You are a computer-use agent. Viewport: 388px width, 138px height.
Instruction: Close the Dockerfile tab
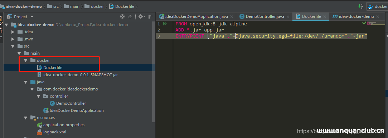[325, 16]
